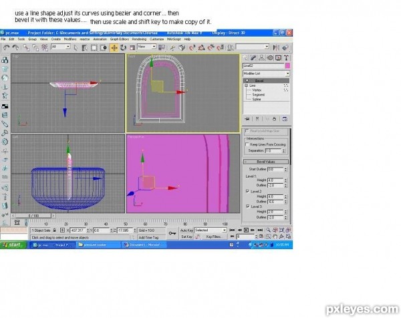The height and width of the screenshot is (318, 401).
Task: Click the Undo arrow in main toolbar
Action: [7, 47]
